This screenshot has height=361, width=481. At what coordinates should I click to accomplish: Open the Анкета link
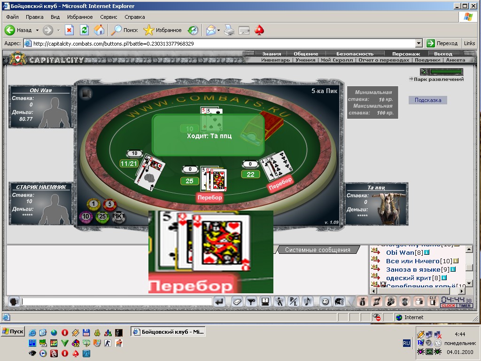point(456,60)
